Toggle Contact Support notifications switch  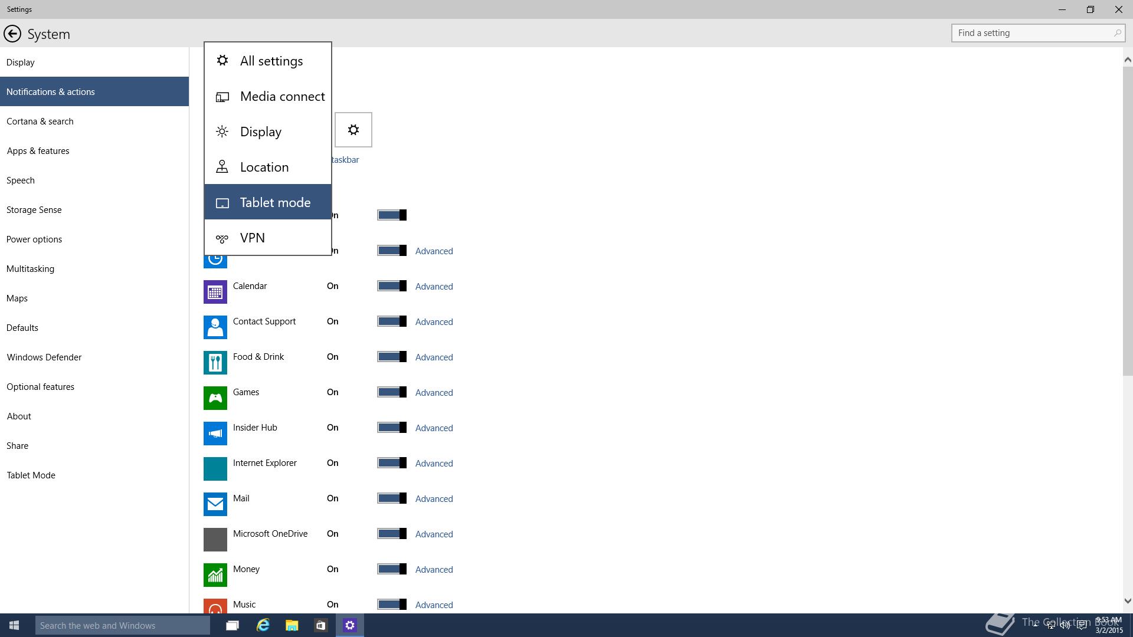pos(392,321)
